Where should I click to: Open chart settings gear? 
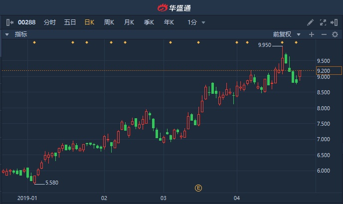point(335,34)
